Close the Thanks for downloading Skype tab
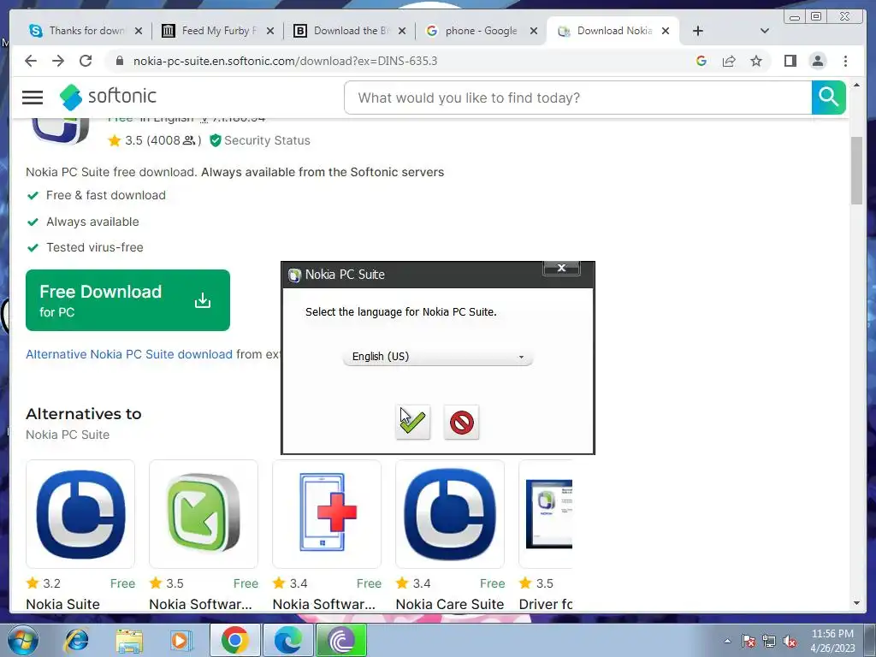The width and height of the screenshot is (876, 657). click(139, 31)
